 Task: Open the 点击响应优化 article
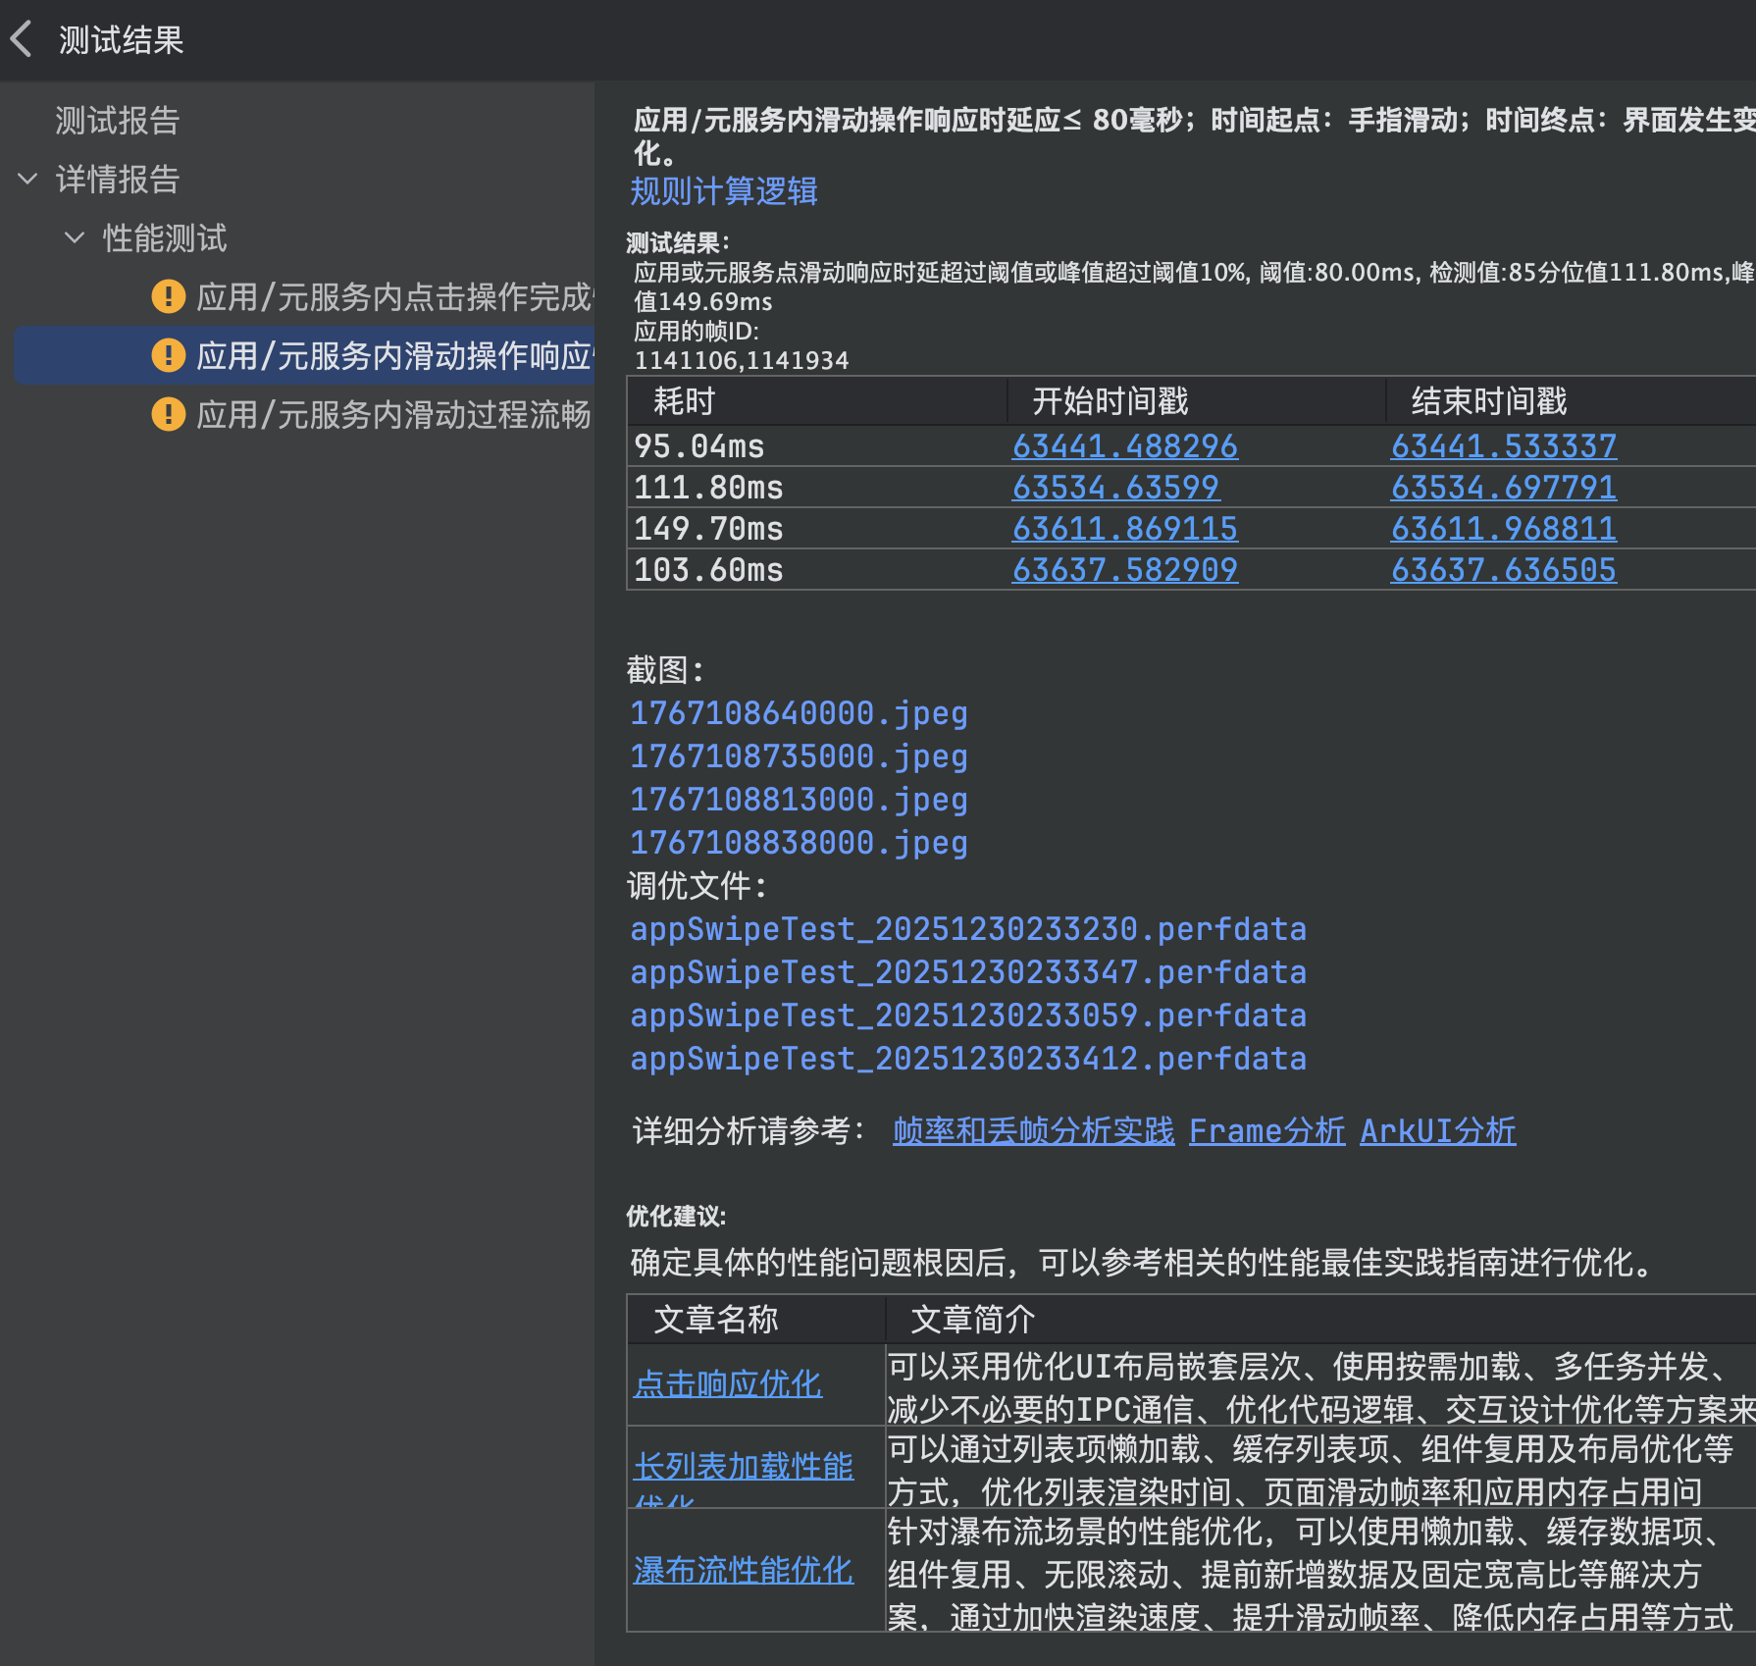728,1384
